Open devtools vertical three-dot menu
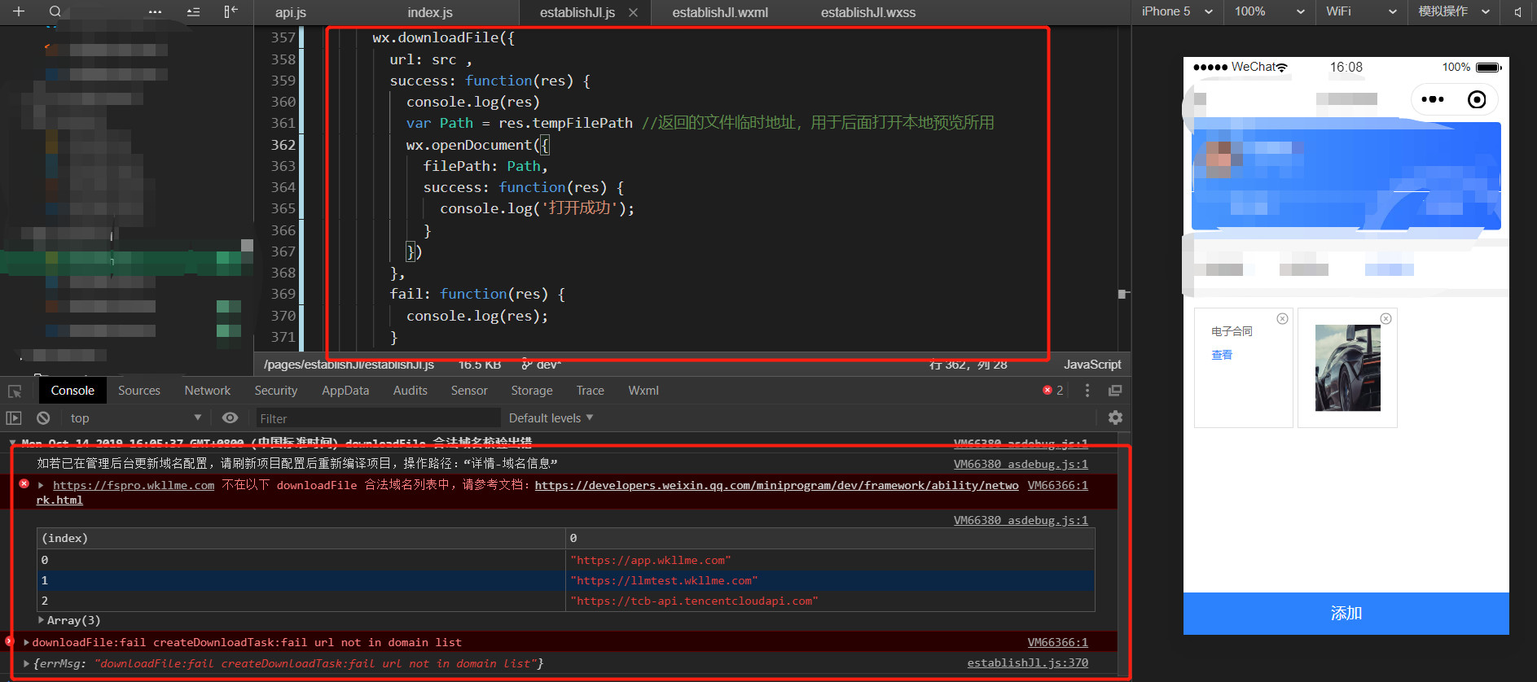 tap(1087, 391)
